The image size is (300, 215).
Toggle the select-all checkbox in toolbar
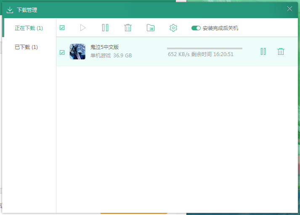tap(62, 28)
